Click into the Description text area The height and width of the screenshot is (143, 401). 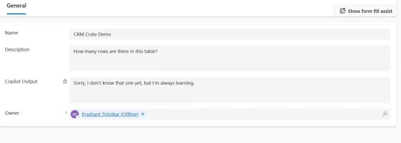pyautogui.click(x=229, y=58)
